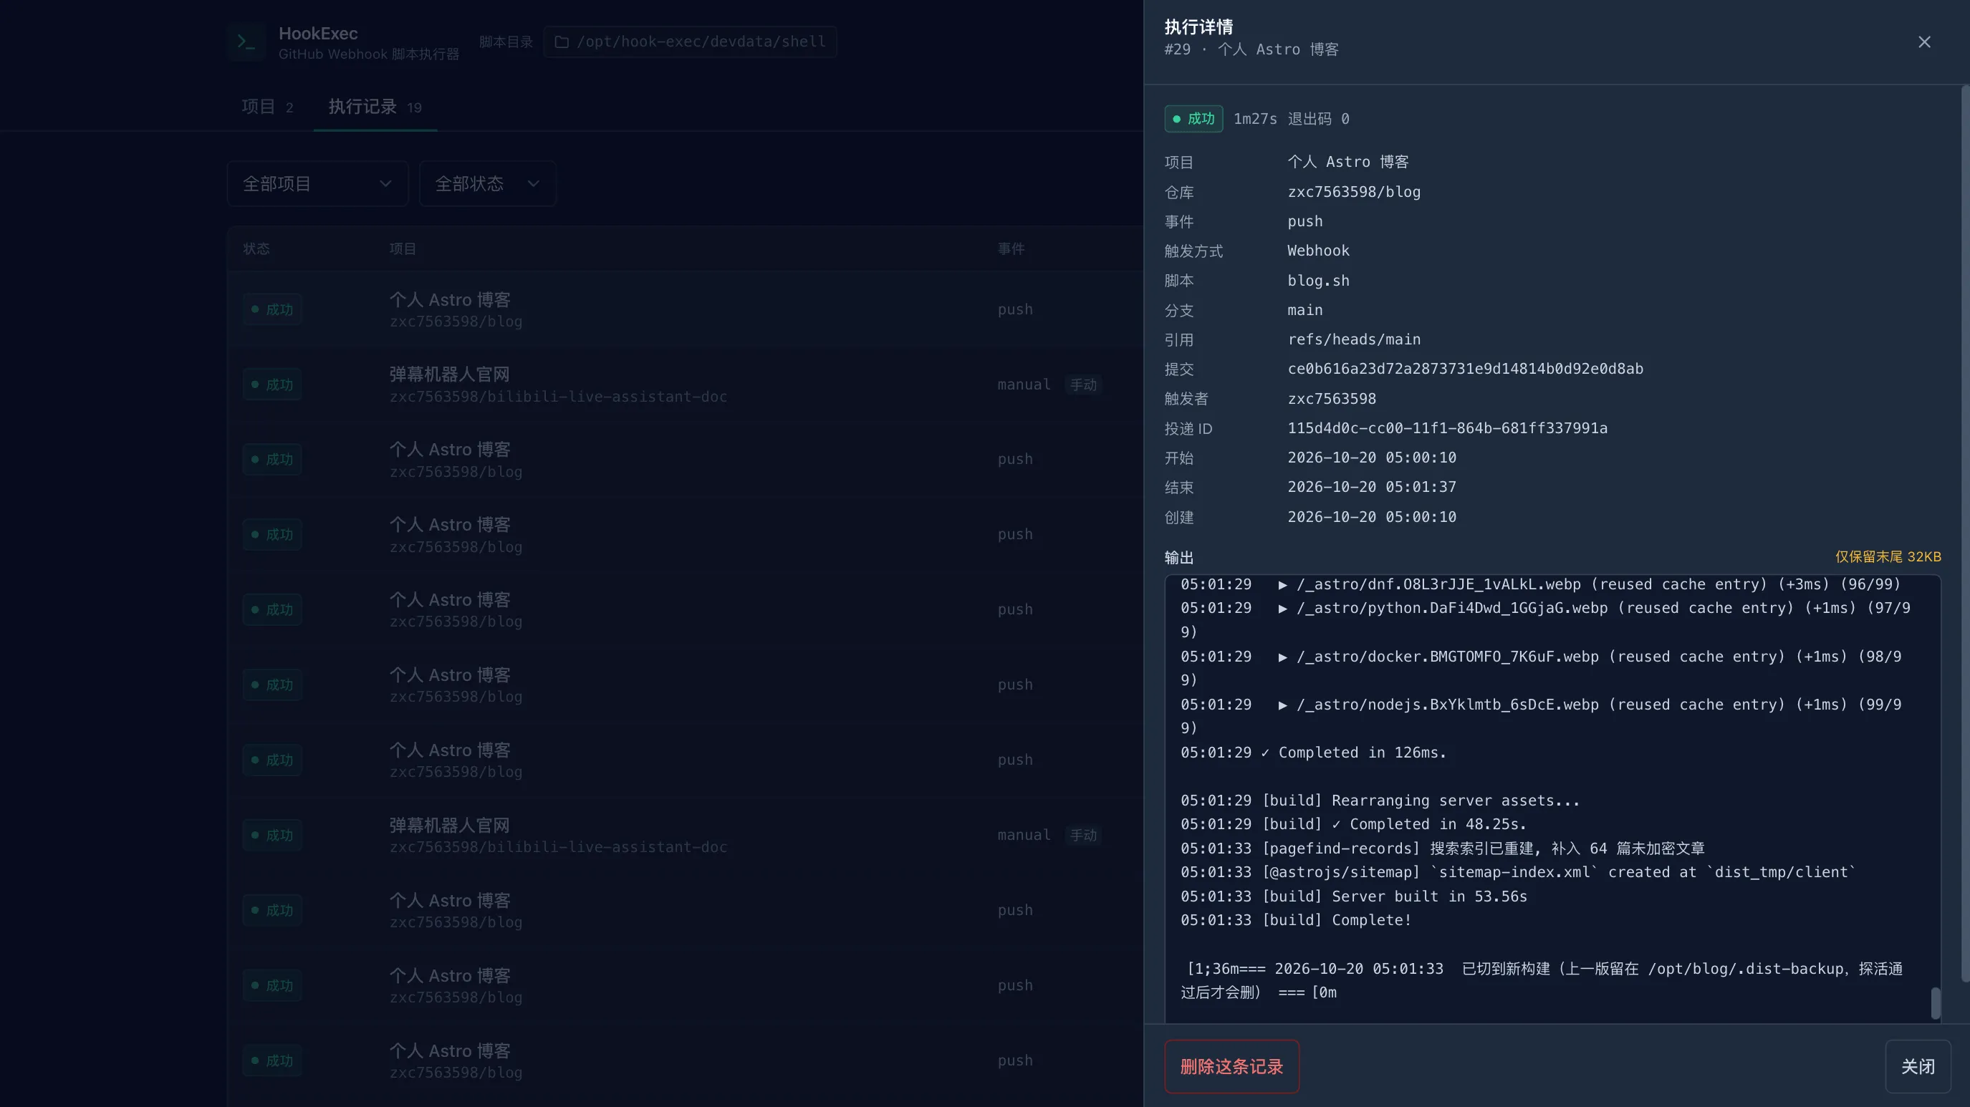Switch to the 执行记录 tab
Screen dimensions: 1970x1107
[x=375, y=107]
